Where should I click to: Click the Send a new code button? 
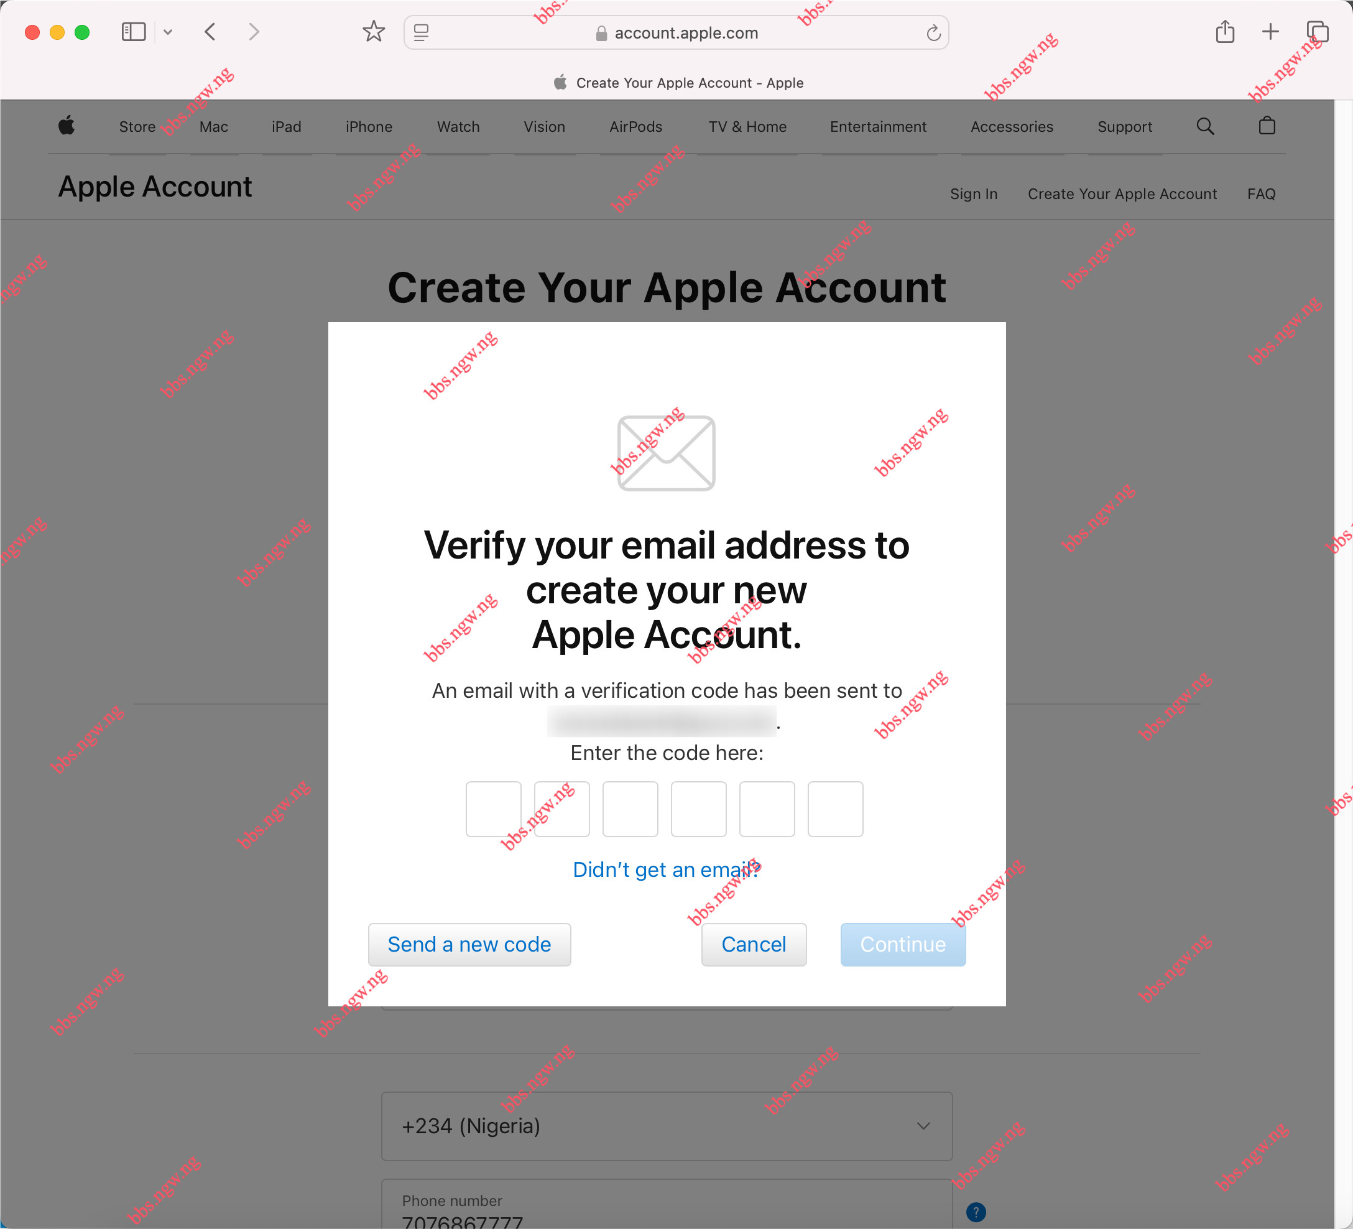coord(469,944)
